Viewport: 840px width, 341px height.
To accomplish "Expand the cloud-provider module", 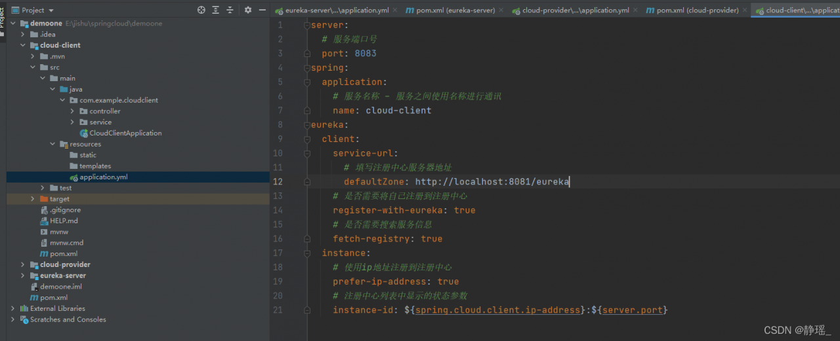I will click(23, 264).
